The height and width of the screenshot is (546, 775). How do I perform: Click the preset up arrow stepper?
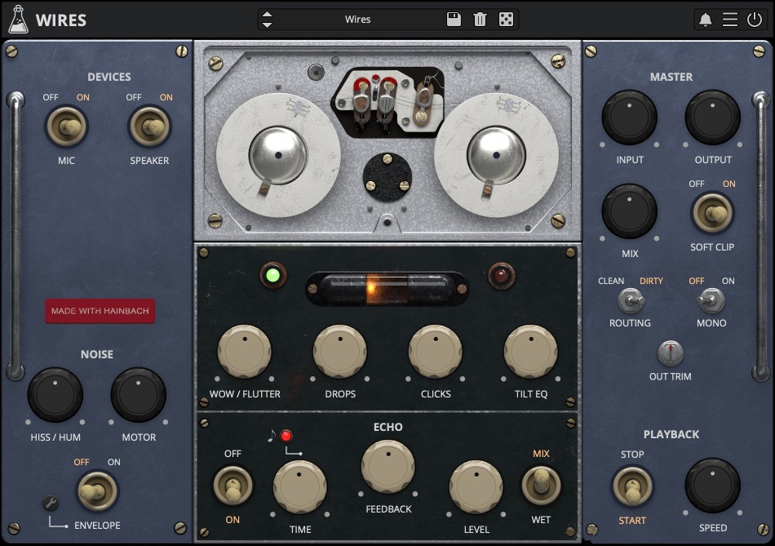(267, 14)
